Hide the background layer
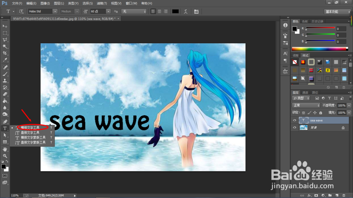 (294, 128)
